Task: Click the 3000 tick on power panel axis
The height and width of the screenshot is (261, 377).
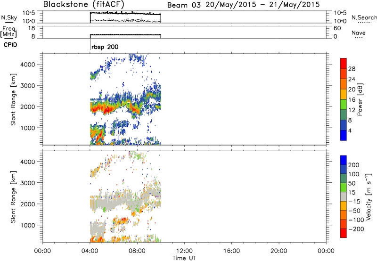Action: point(28,86)
